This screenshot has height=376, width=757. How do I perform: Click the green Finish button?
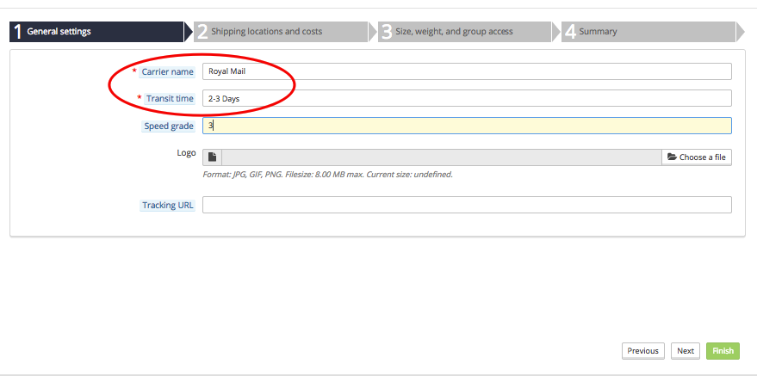pyautogui.click(x=723, y=351)
